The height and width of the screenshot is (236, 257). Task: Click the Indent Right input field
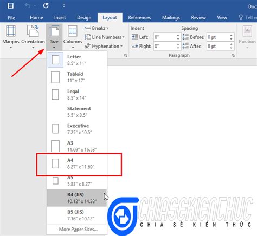pos(165,46)
